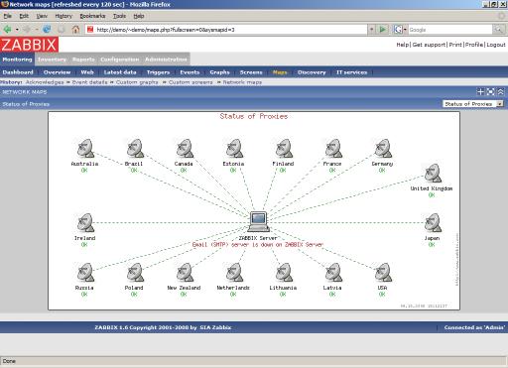Screen dimensions: 508x368
Task: Click the Latvia proxy dish icon
Action: click(333, 273)
